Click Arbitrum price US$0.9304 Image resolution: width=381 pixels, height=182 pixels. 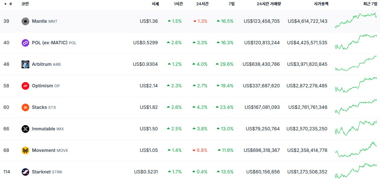pos(145,64)
